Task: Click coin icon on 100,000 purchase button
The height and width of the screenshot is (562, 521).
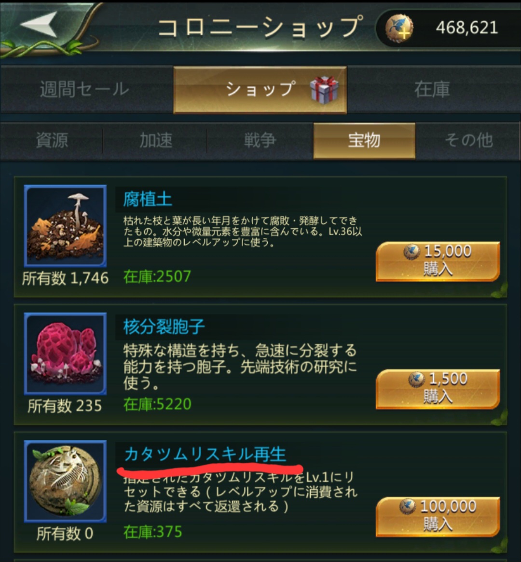Action: 408,507
